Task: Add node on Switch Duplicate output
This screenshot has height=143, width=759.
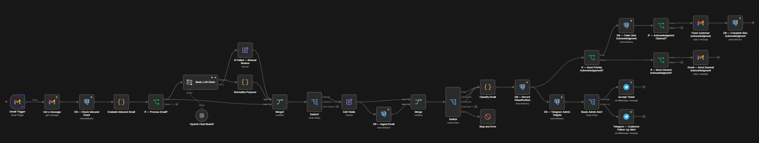Action: (x=476, y=107)
